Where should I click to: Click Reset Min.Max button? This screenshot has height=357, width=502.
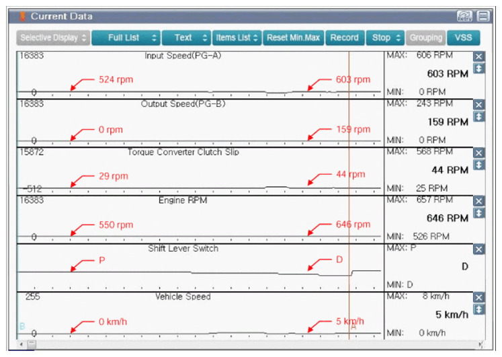point(293,38)
